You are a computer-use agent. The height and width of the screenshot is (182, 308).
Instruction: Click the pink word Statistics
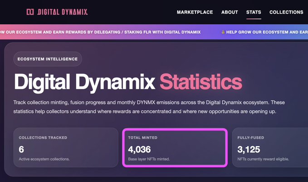click(201, 82)
